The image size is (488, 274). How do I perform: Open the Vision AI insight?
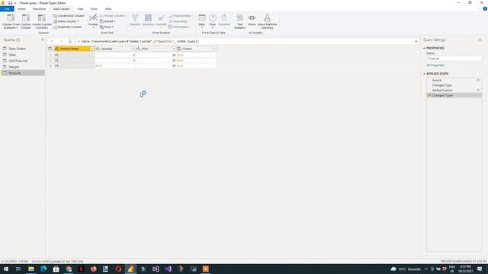pyautogui.click(x=252, y=20)
